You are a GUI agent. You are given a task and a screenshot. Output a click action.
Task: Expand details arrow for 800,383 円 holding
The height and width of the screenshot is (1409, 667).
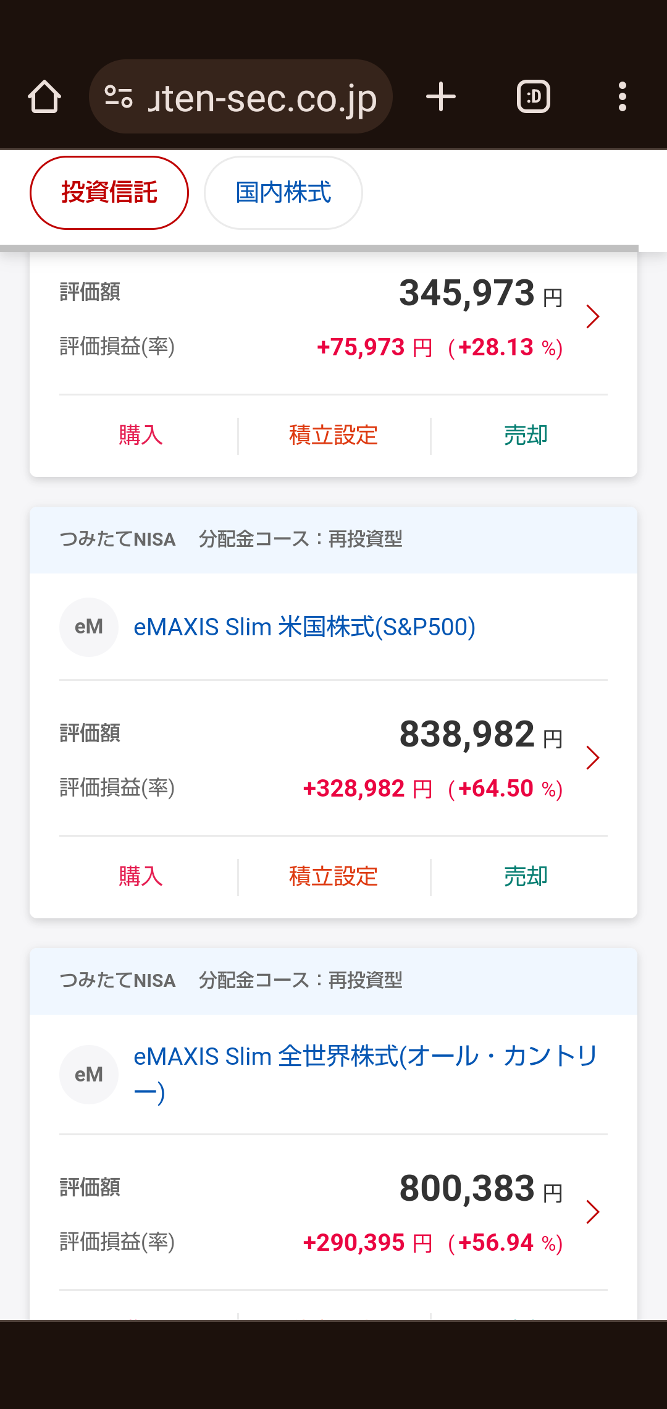coord(593,1212)
